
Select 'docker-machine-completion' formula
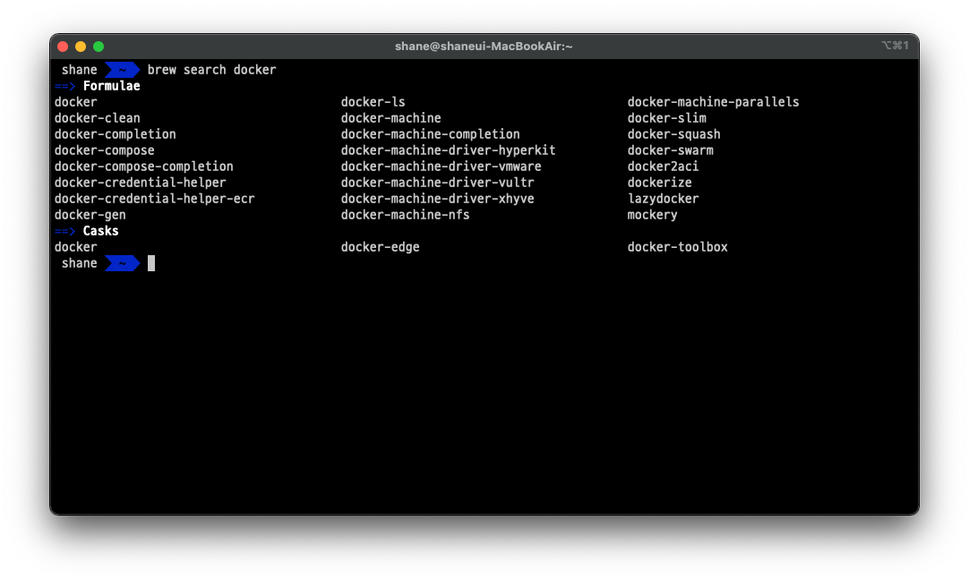point(431,134)
